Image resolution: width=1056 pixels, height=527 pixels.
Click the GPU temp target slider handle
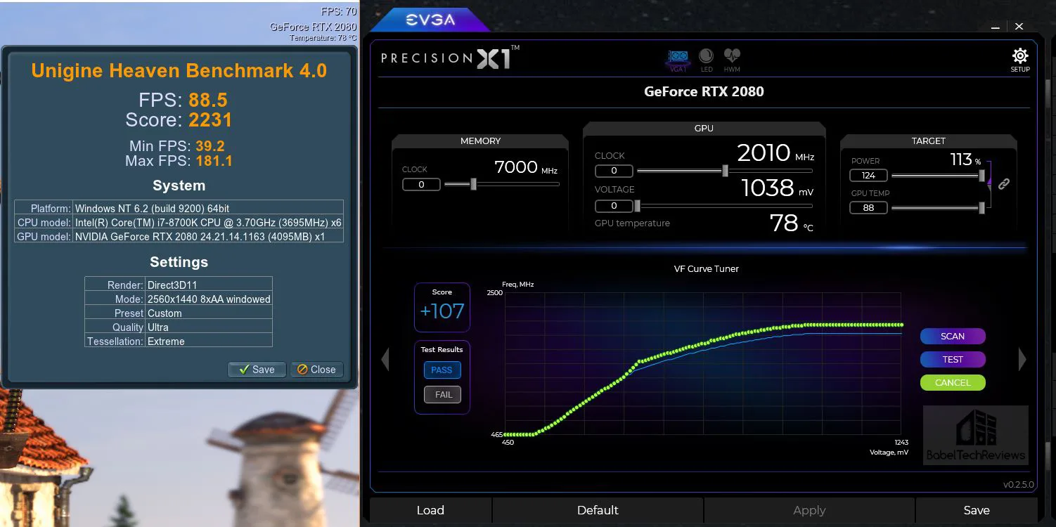coord(981,208)
